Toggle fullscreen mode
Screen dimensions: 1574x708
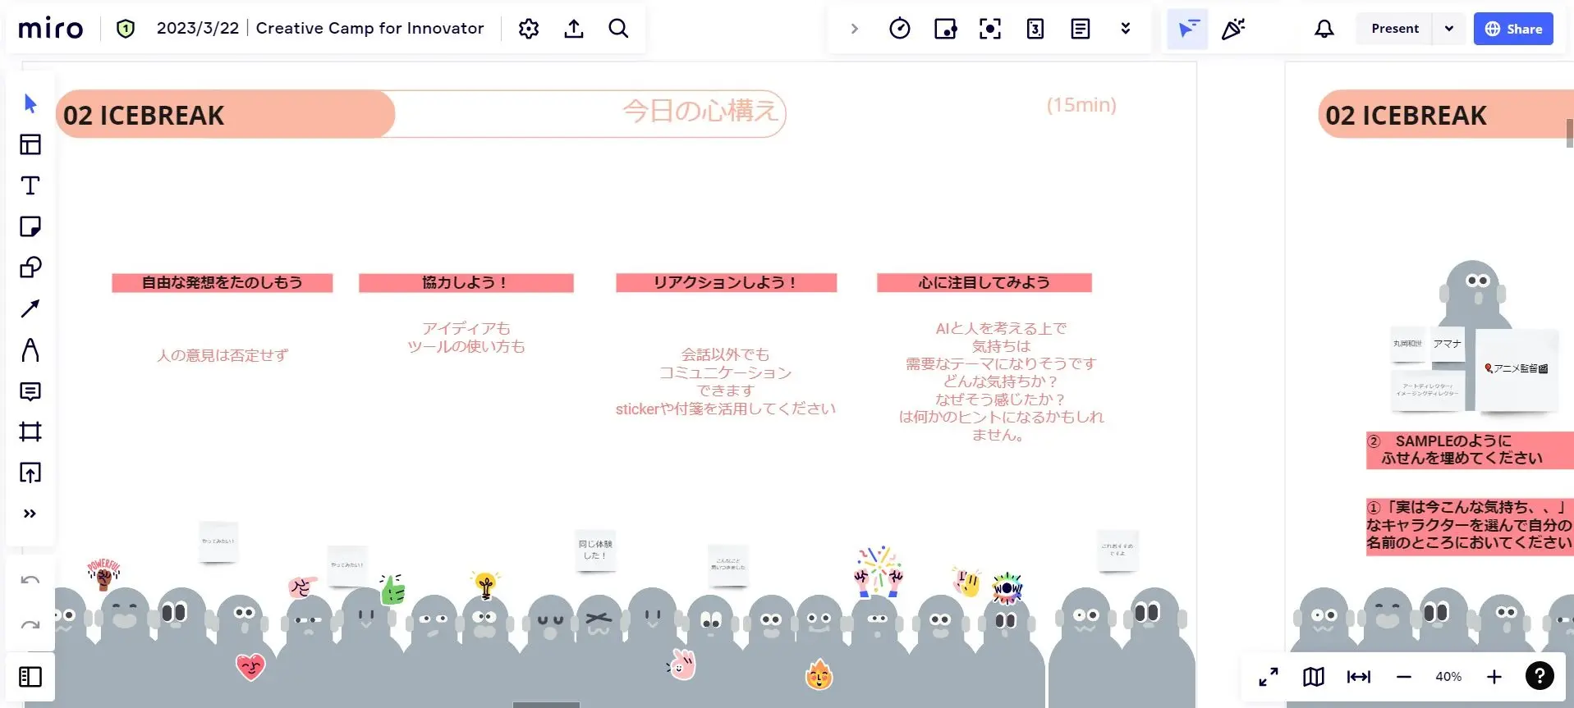(1269, 677)
